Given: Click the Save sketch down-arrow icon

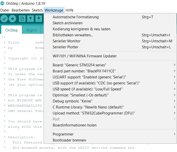Looking at the screenshot, I should click(x=39, y=19).
